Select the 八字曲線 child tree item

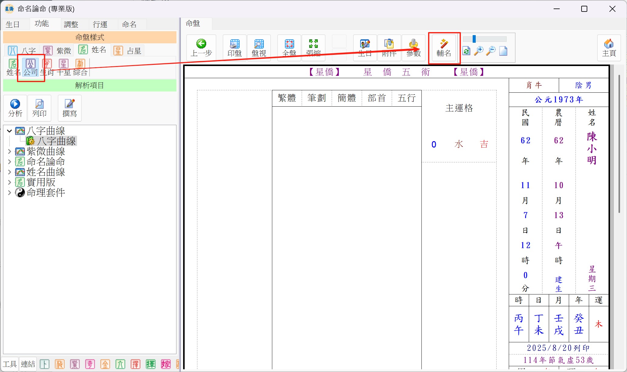point(56,141)
